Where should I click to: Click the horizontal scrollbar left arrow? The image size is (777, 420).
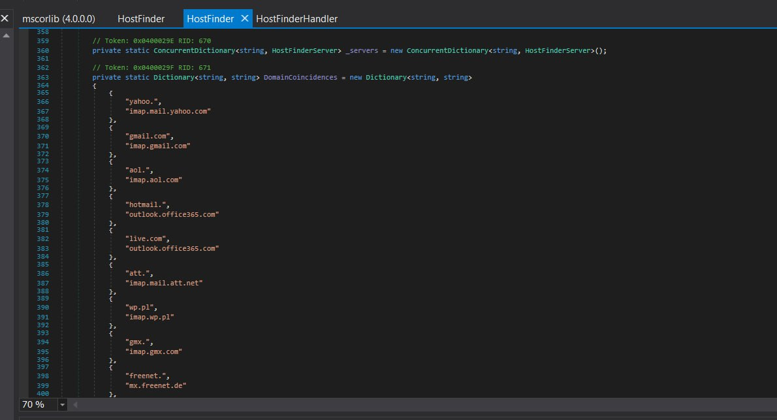(75, 404)
